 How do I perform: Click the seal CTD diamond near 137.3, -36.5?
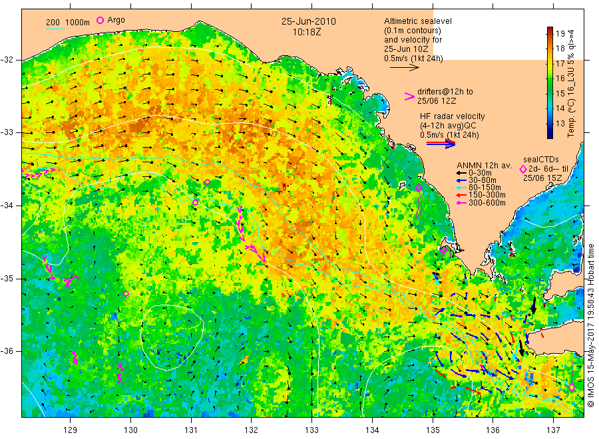(572, 388)
